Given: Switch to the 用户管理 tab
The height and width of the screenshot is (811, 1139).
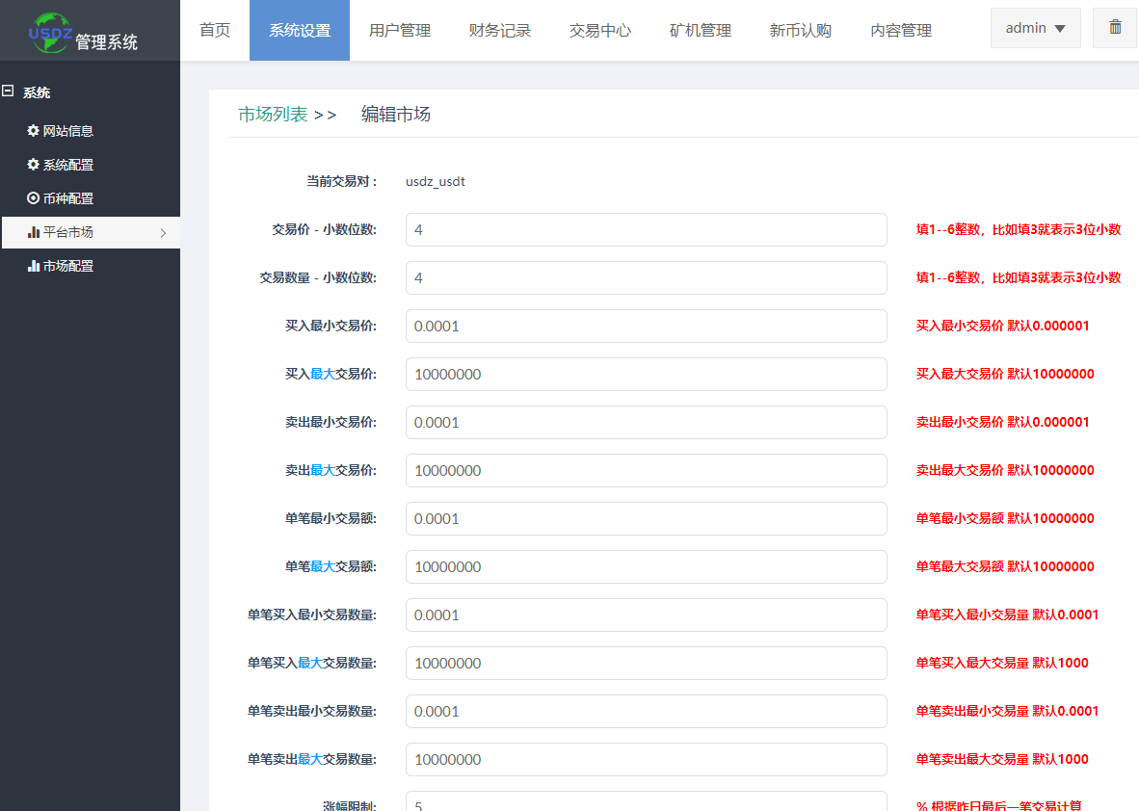Looking at the screenshot, I should pos(399,30).
